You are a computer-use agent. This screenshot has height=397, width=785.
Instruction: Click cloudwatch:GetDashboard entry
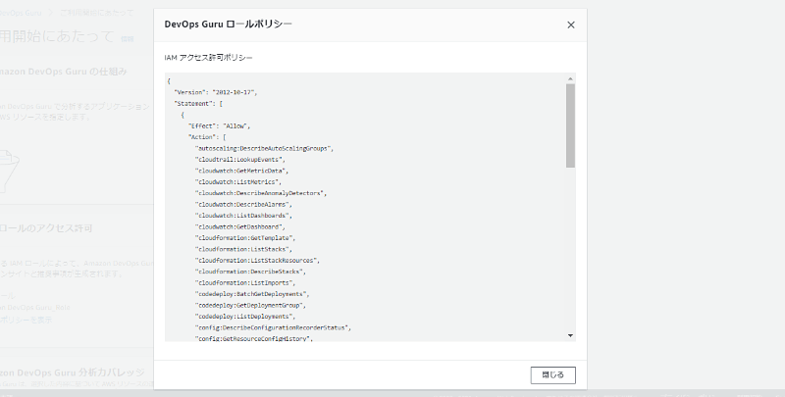[239, 227]
